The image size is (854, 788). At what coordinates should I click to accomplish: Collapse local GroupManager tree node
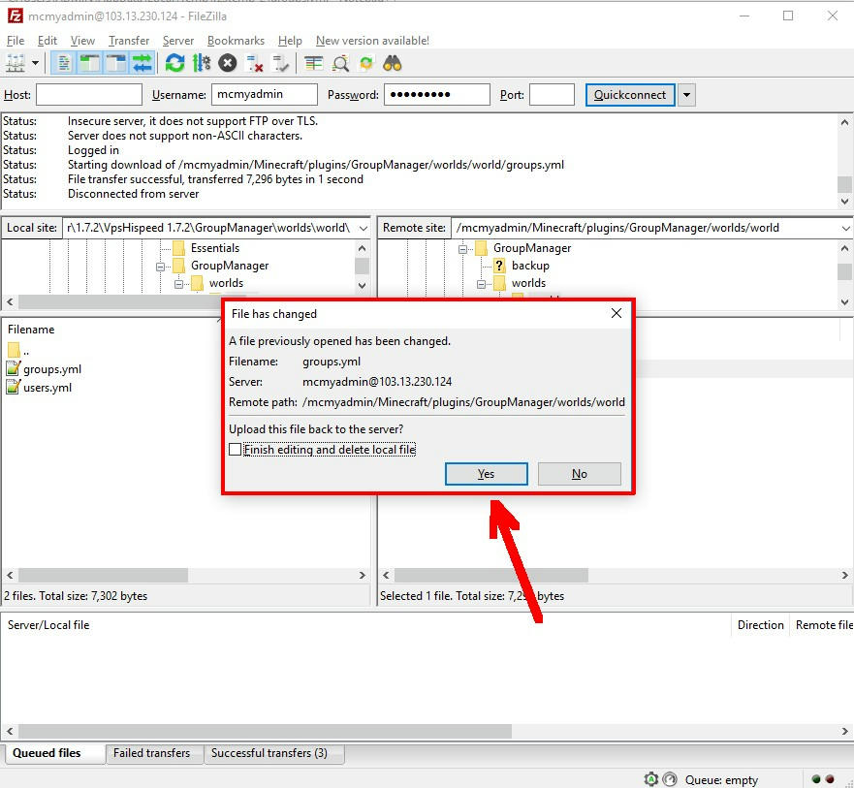click(160, 267)
